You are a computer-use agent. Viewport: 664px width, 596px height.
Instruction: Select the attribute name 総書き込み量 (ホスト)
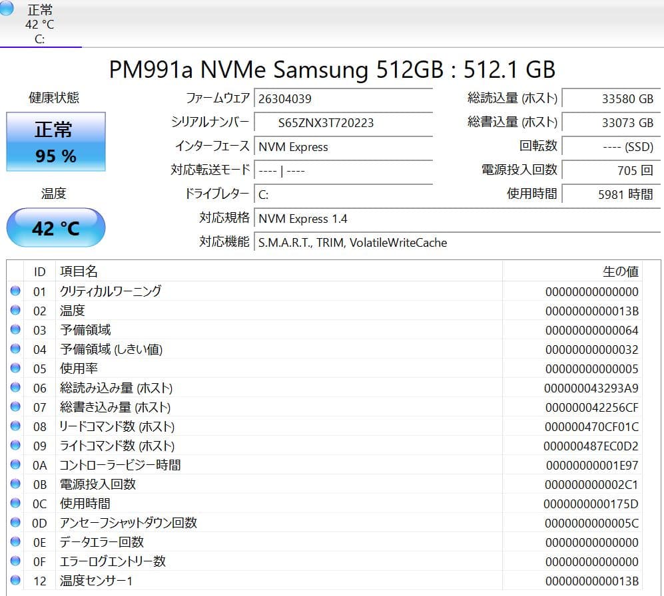click(115, 407)
